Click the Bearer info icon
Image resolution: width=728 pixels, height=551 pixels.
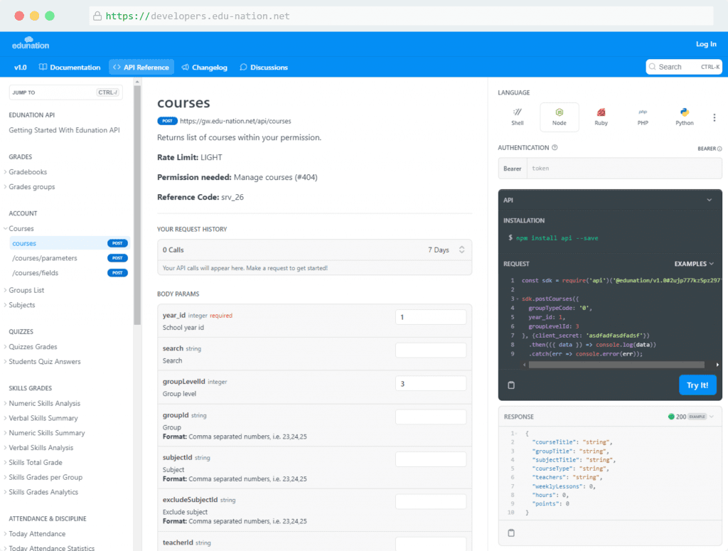[x=719, y=149]
